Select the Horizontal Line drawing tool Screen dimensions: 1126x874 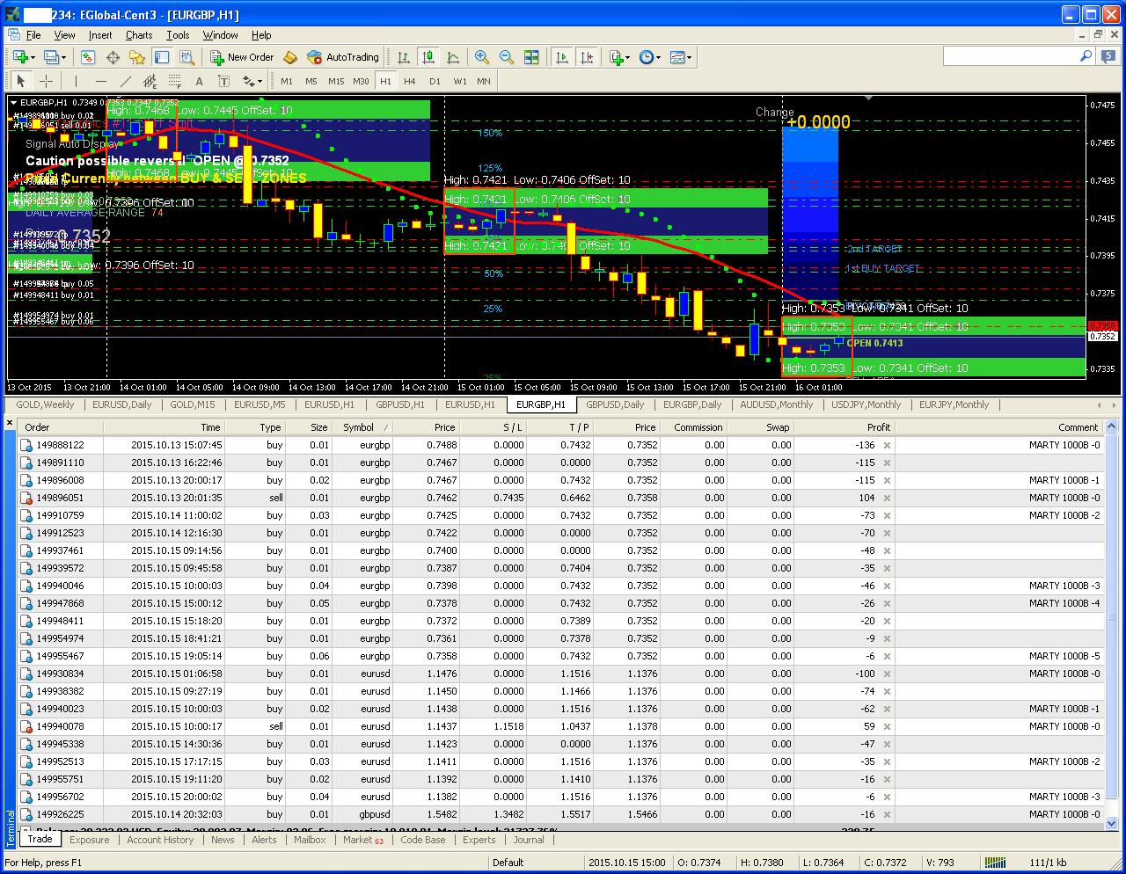pos(100,81)
